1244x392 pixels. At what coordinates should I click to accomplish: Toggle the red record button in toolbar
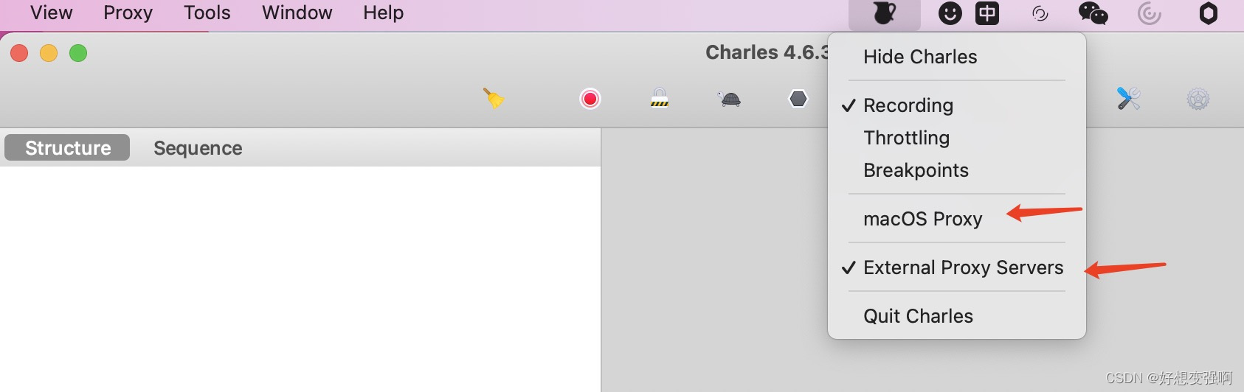(x=590, y=99)
